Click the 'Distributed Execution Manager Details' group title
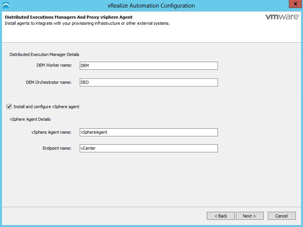 (44, 54)
